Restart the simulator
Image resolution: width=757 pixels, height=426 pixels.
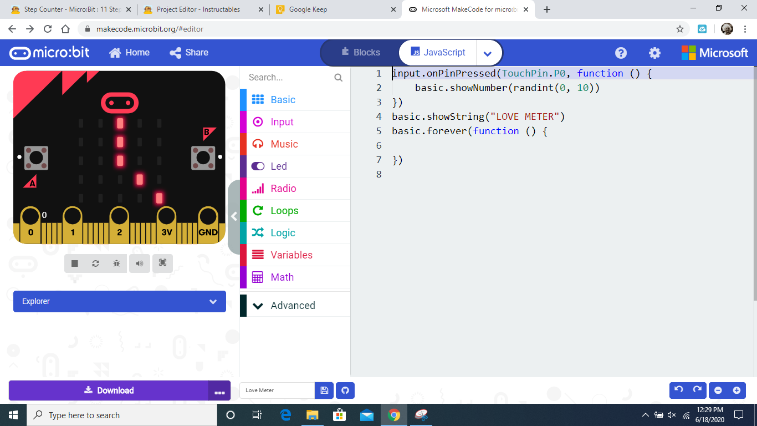pyautogui.click(x=95, y=263)
